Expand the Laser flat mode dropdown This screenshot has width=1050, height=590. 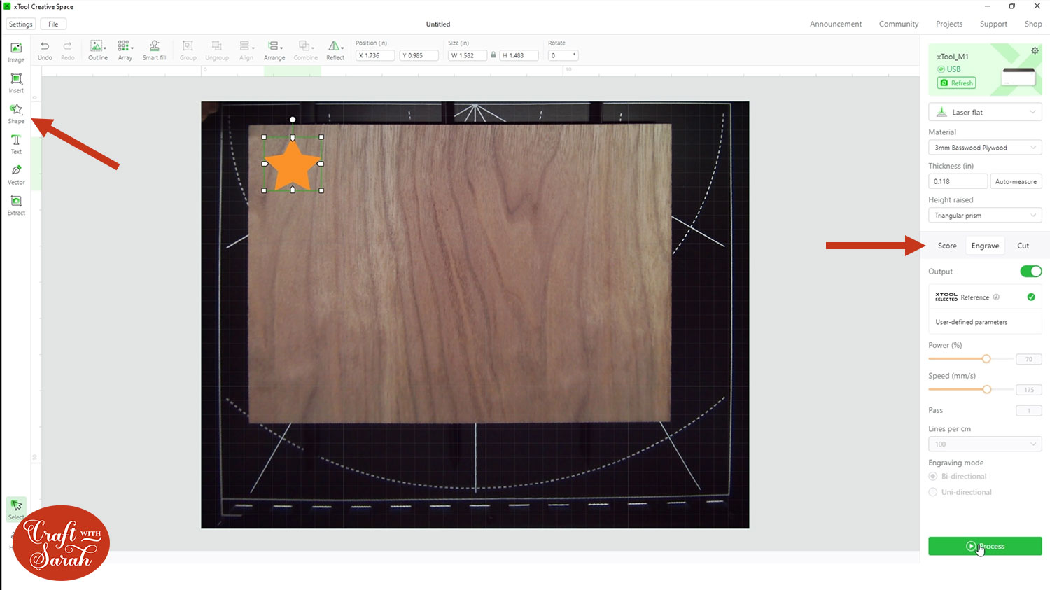pyautogui.click(x=985, y=112)
